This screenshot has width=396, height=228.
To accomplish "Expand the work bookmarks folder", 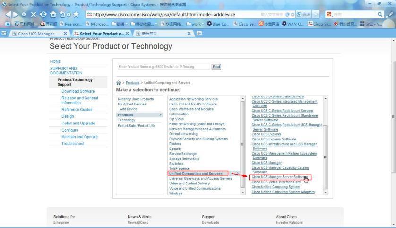I will [195, 24].
